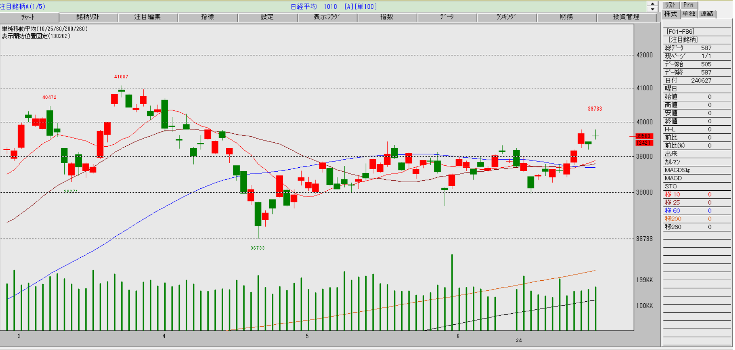Click the 出来 volume row

(697, 154)
